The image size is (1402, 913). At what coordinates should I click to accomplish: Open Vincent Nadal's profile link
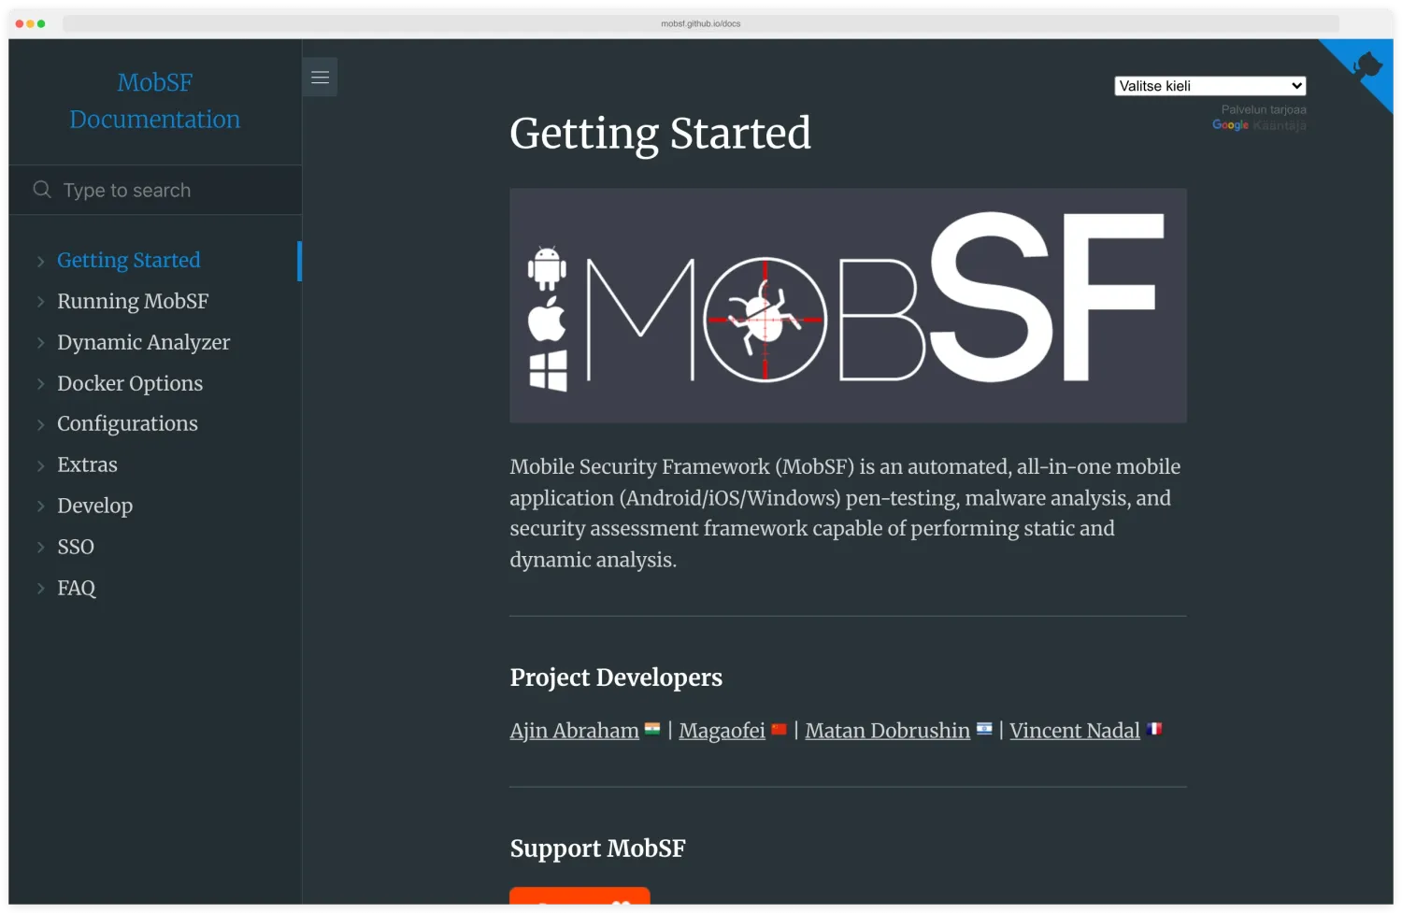point(1074,731)
